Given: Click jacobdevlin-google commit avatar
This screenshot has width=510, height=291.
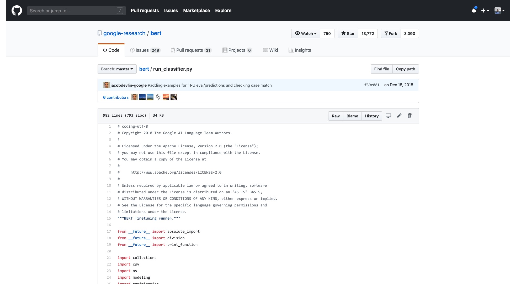Looking at the screenshot, I should click(106, 85).
